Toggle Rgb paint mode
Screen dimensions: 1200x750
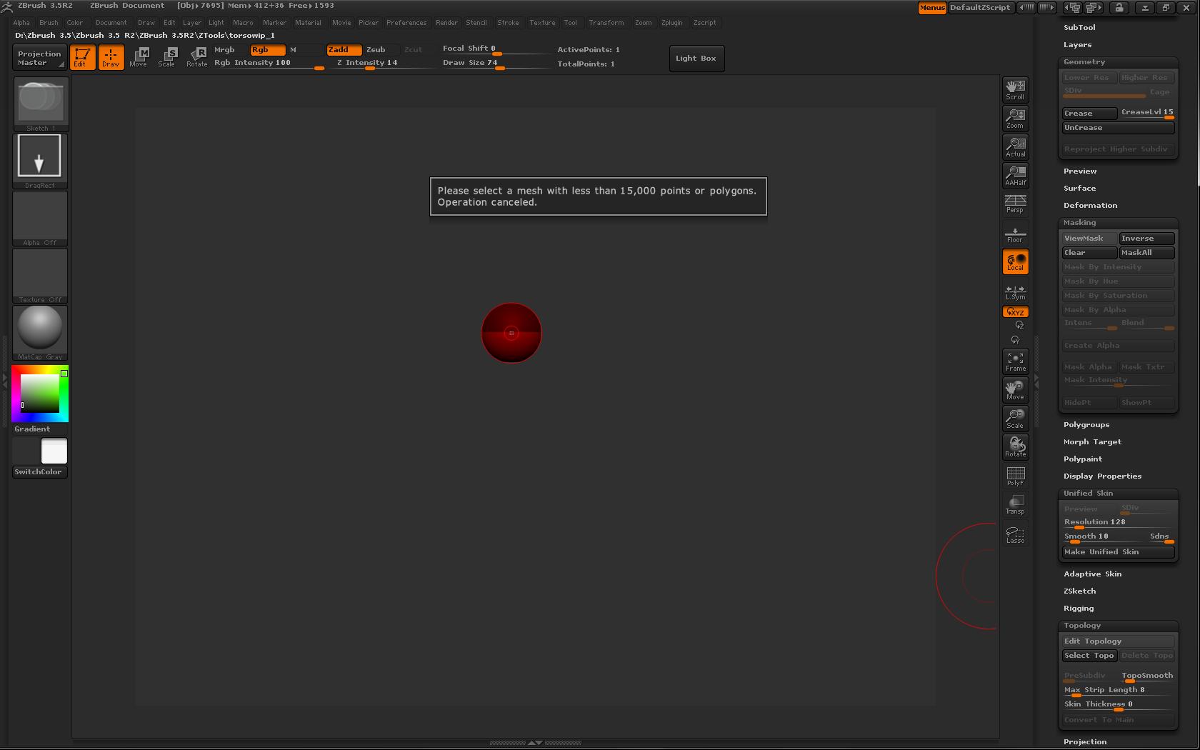point(267,50)
